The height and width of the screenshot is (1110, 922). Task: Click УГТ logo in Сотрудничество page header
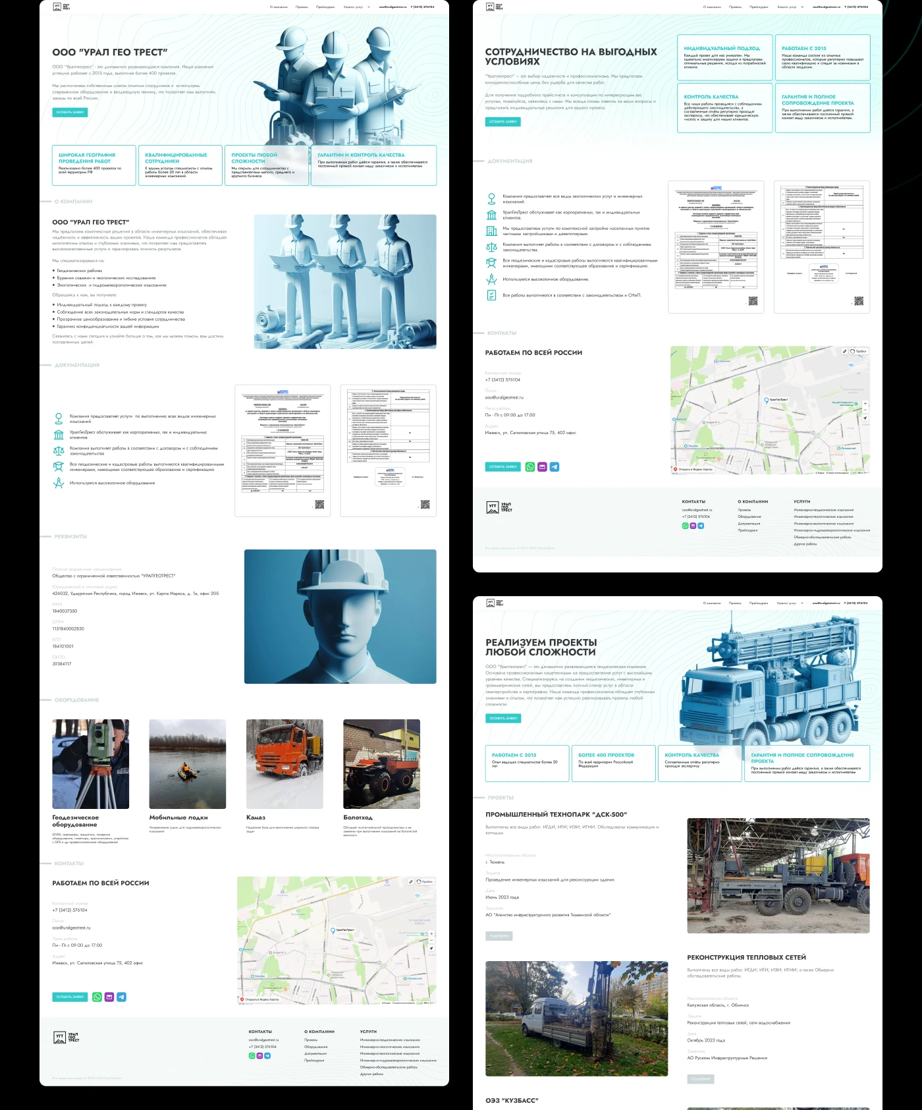click(x=495, y=7)
